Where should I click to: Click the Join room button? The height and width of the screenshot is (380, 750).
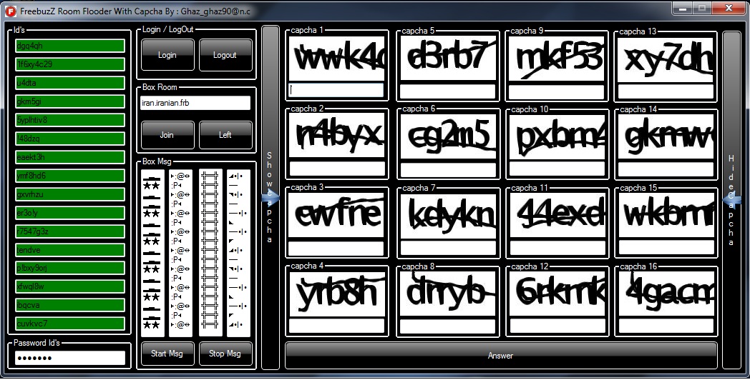pyautogui.click(x=167, y=135)
